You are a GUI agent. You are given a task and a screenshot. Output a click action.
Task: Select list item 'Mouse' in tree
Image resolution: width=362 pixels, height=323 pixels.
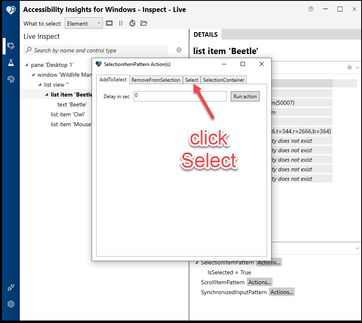click(71, 124)
